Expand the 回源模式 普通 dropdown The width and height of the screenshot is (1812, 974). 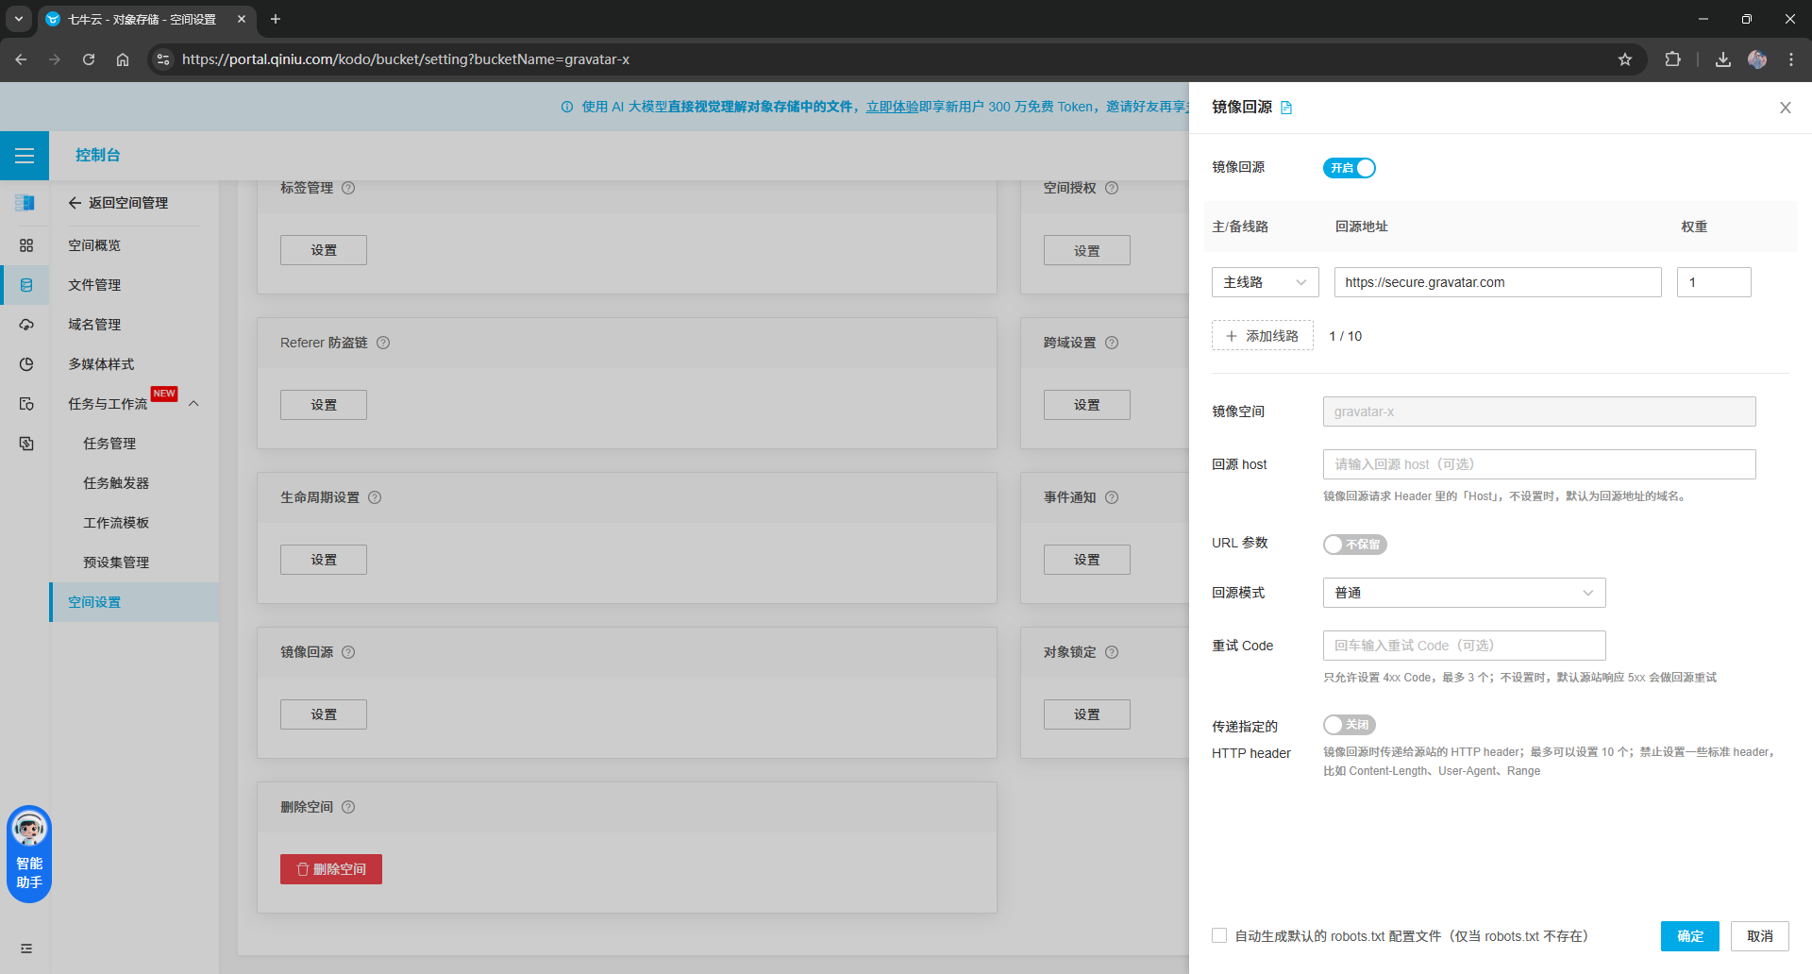point(1464,593)
